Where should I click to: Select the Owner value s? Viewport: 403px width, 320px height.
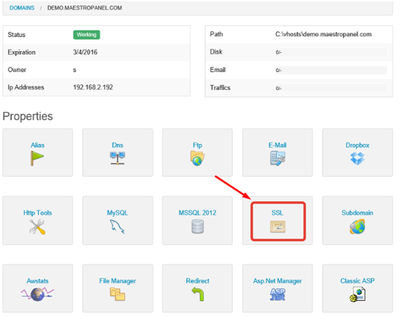(75, 70)
